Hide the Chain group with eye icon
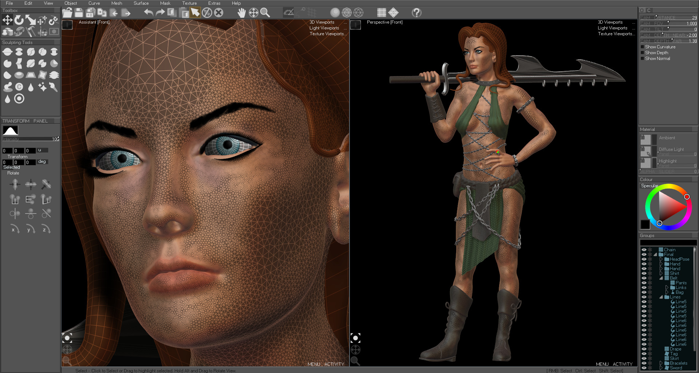Image resolution: width=699 pixels, height=373 pixels. click(x=644, y=250)
